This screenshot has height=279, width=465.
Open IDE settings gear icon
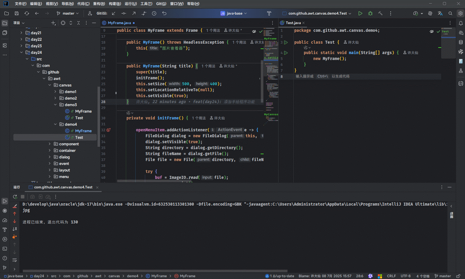pos(460,13)
